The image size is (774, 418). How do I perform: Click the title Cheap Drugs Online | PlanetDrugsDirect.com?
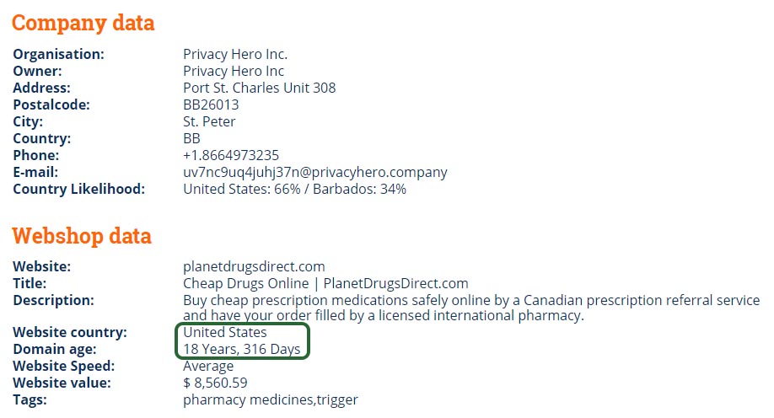pyautogui.click(x=325, y=284)
